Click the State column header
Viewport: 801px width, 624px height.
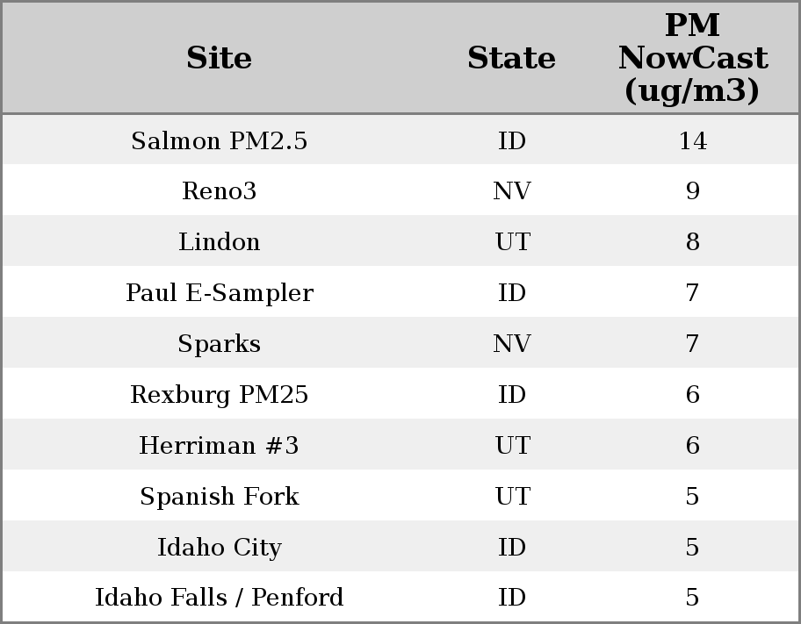click(x=511, y=59)
